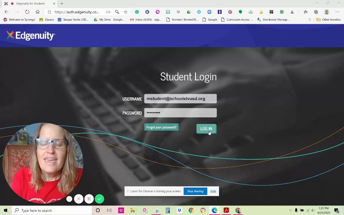Open Microsoft Edge on the taskbar
The width and height of the screenshot is (344, 215).
pyautogui.click(x=214, y=211)
